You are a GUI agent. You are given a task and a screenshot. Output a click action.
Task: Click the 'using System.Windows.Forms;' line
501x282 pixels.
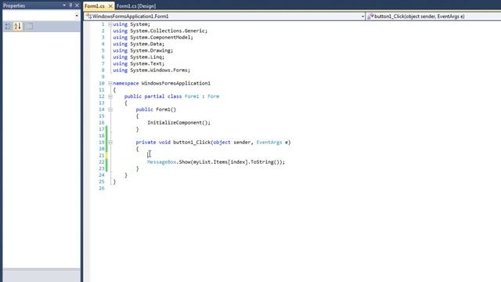151,70
